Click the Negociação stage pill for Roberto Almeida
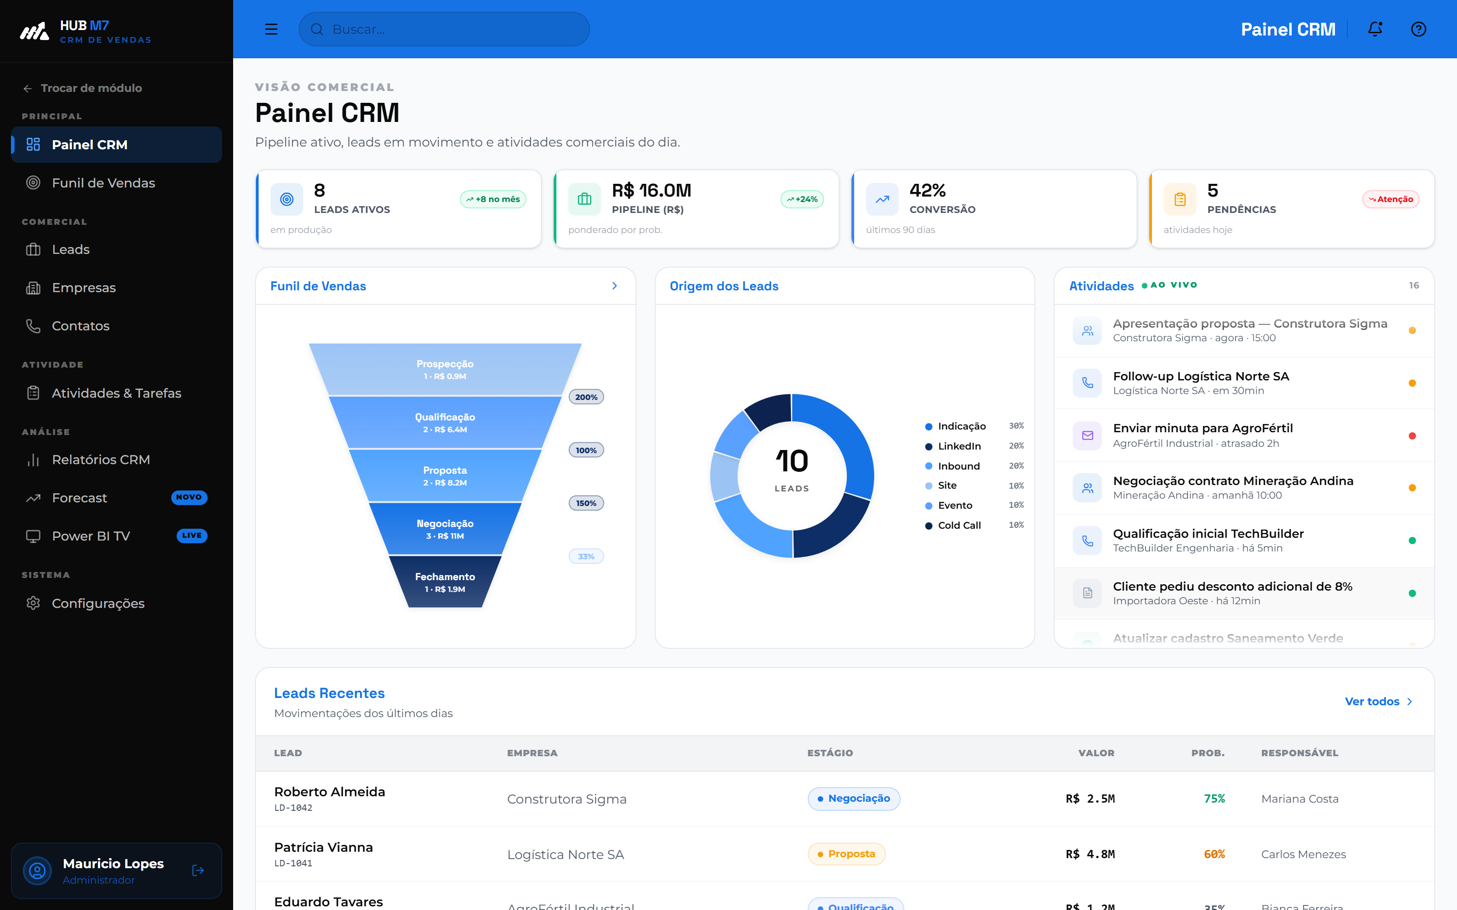The height and width of the screenshot is (910, 1457). (x=853, y=799)
